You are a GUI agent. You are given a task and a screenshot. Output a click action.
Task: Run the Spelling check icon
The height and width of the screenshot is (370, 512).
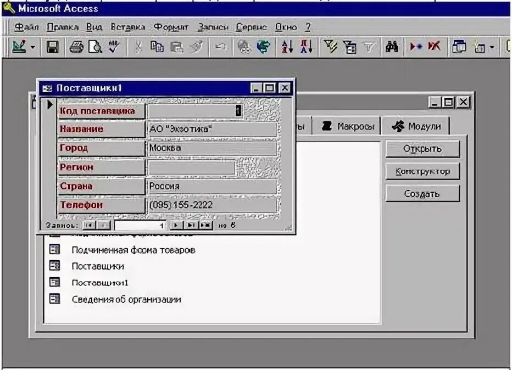pyautogui.click(x=114, y=47)
